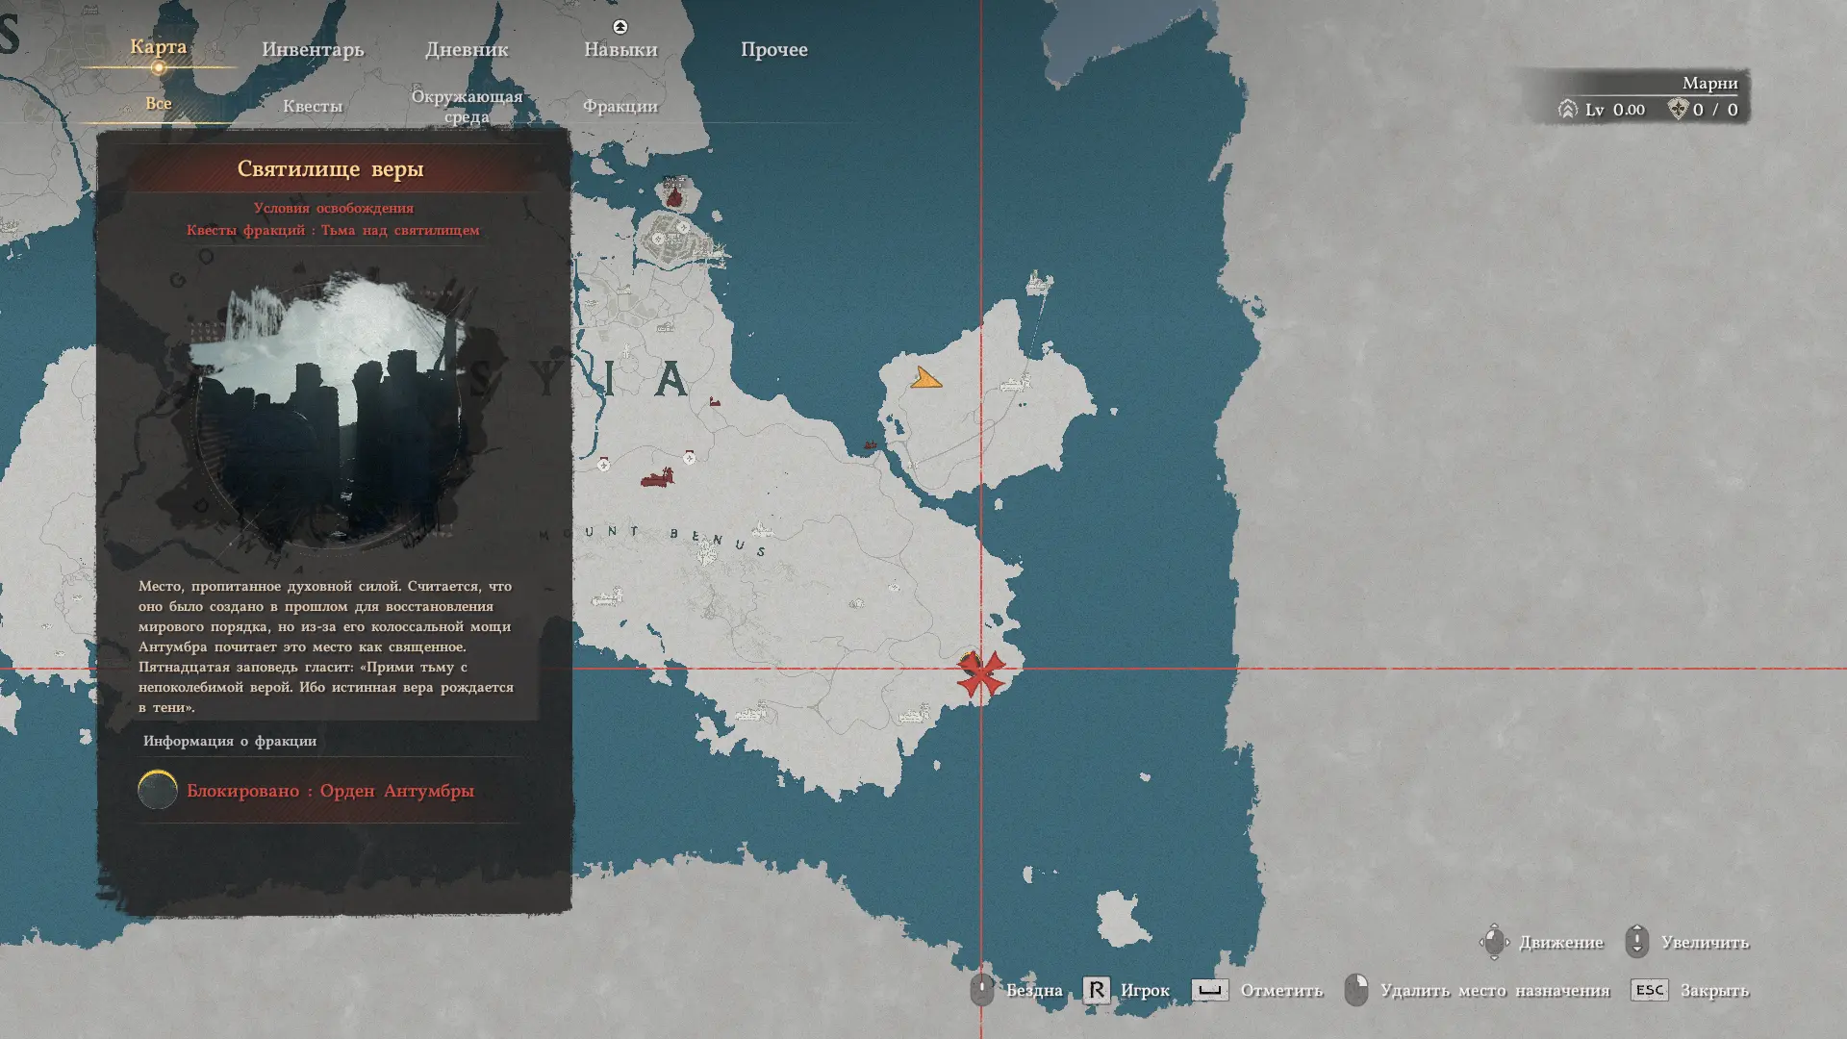Screen dimensions: 1847x1039
Task: Open the Инвентарь tab
Action: [x=313, y=49]
